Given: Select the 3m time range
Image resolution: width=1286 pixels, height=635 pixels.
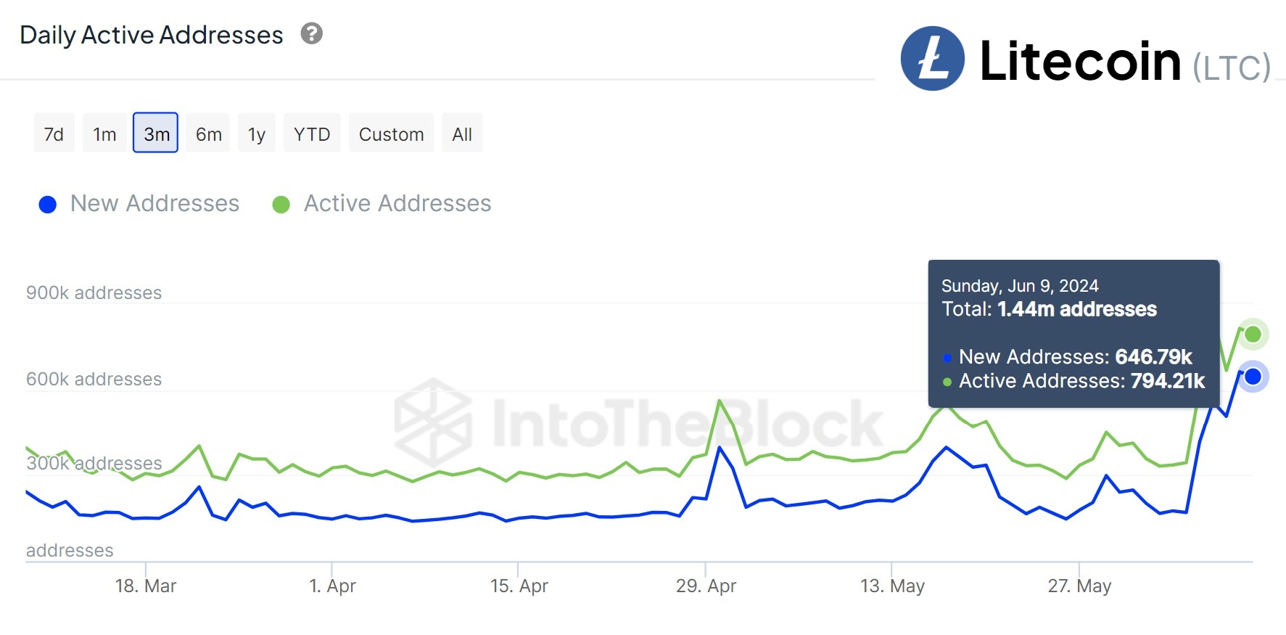Looking at the screenshot, I should [156, 133].
